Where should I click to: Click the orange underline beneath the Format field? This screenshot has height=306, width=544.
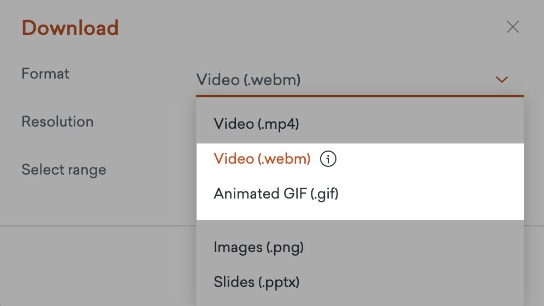[360, 95]
